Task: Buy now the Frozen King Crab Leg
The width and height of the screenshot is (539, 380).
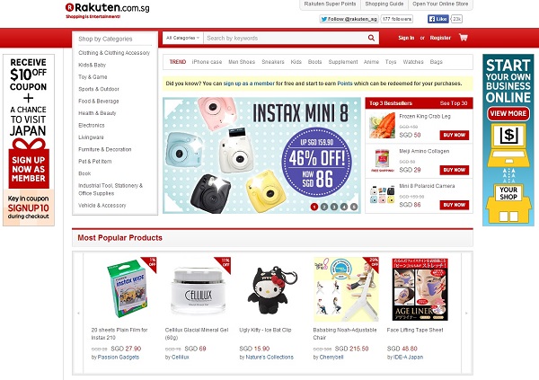Action: 454,135
